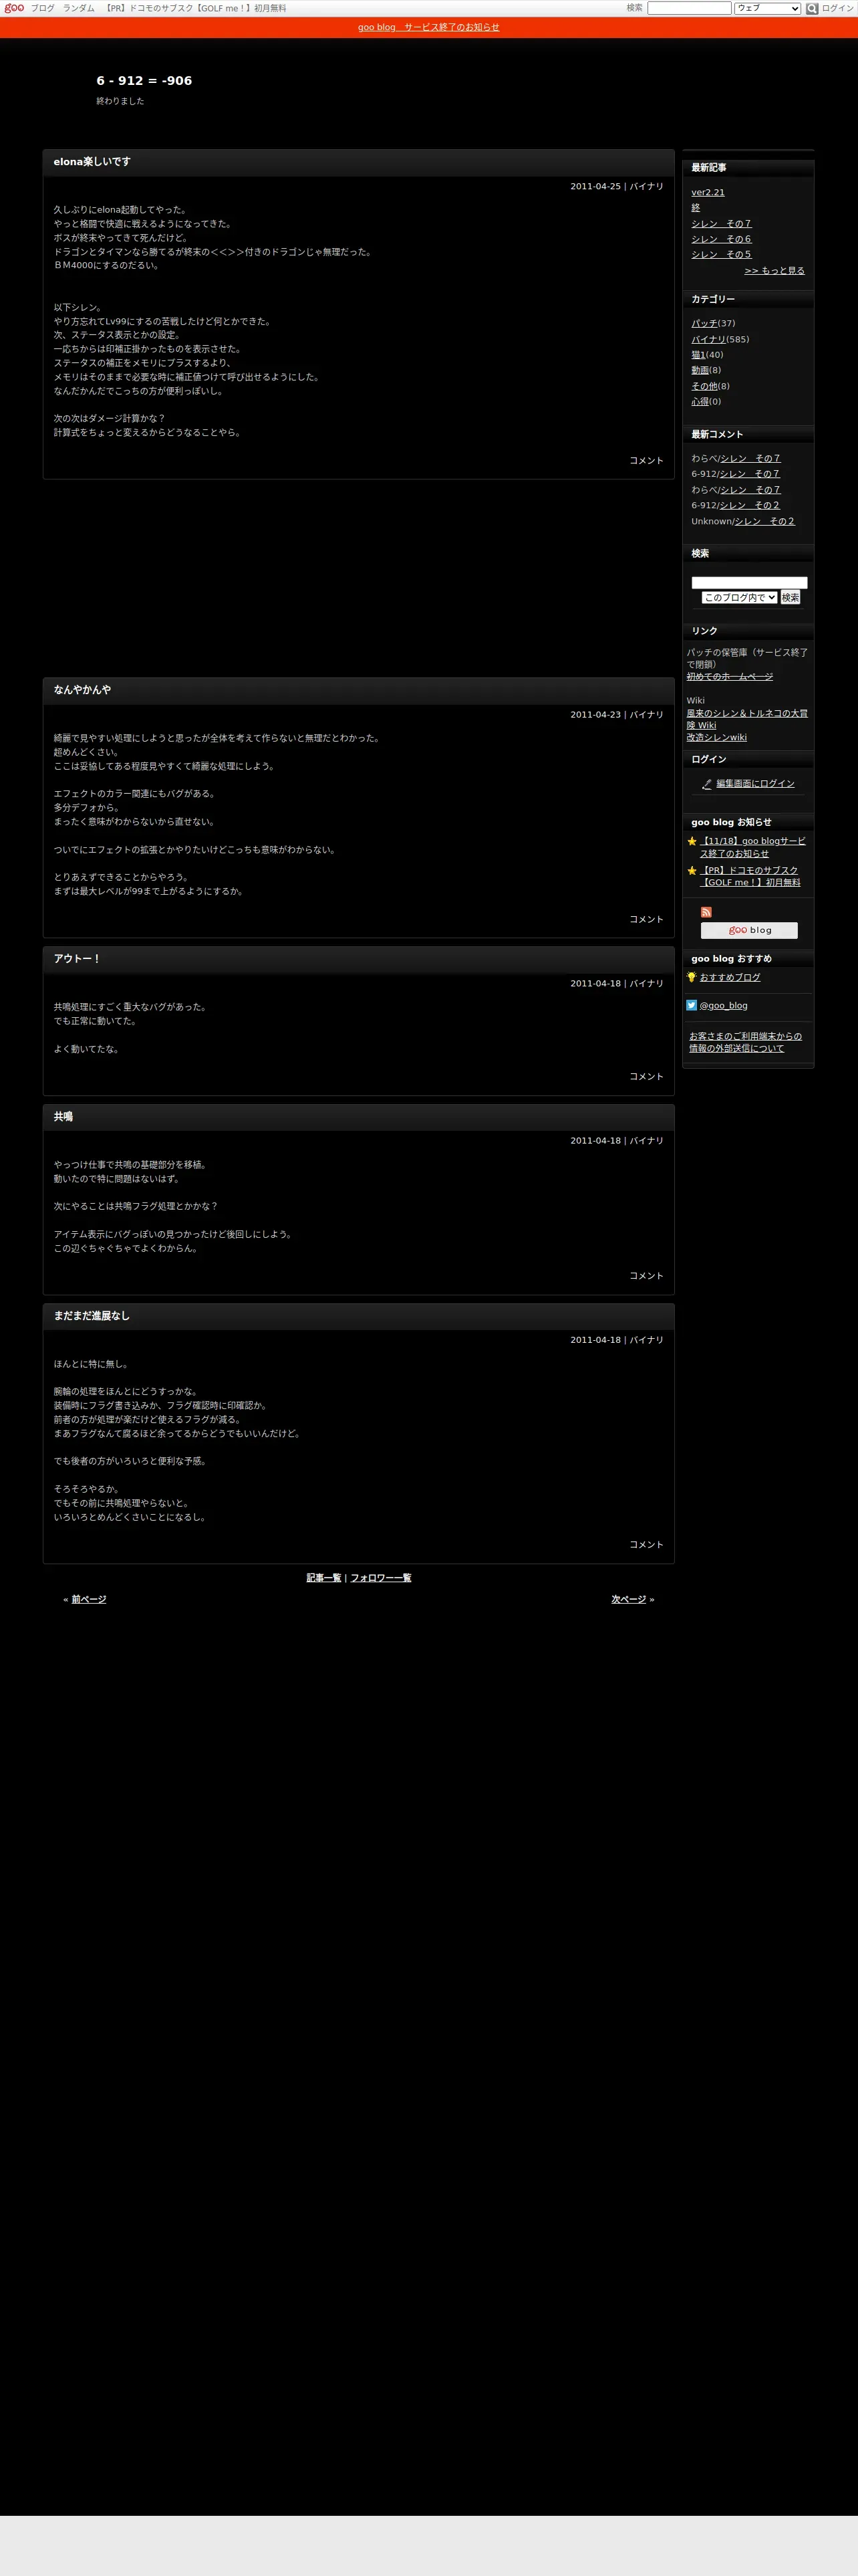The width and height of the screenshot is (858, 2576).
Task: Open category 猫1(40)
Action: click(698, 355)
